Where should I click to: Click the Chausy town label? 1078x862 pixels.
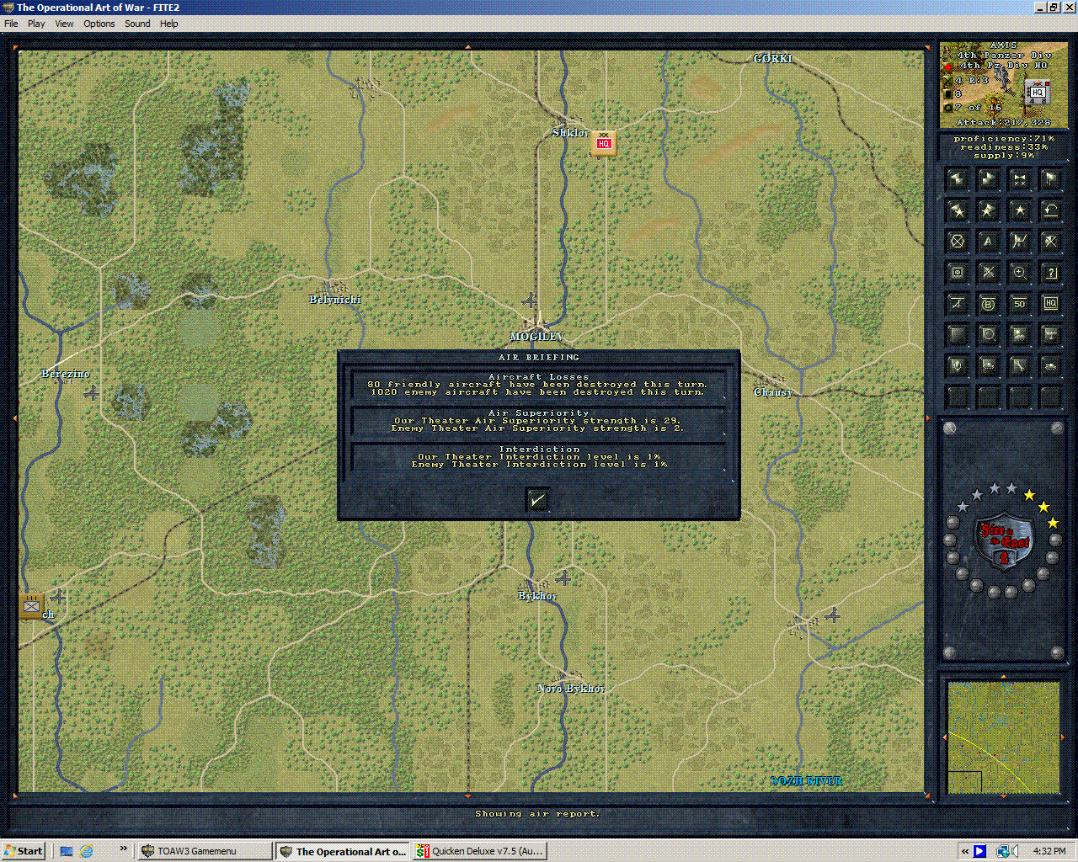(773, 392)
